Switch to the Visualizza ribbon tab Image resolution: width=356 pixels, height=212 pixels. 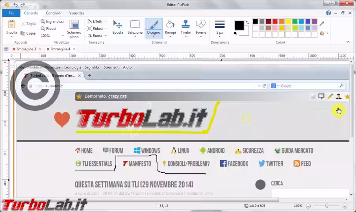pos(77,13)
